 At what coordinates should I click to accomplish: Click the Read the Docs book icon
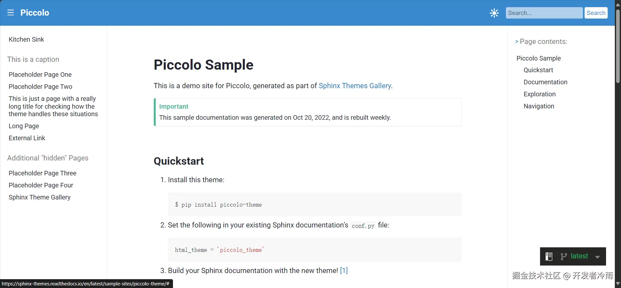[x=549, y=256]
